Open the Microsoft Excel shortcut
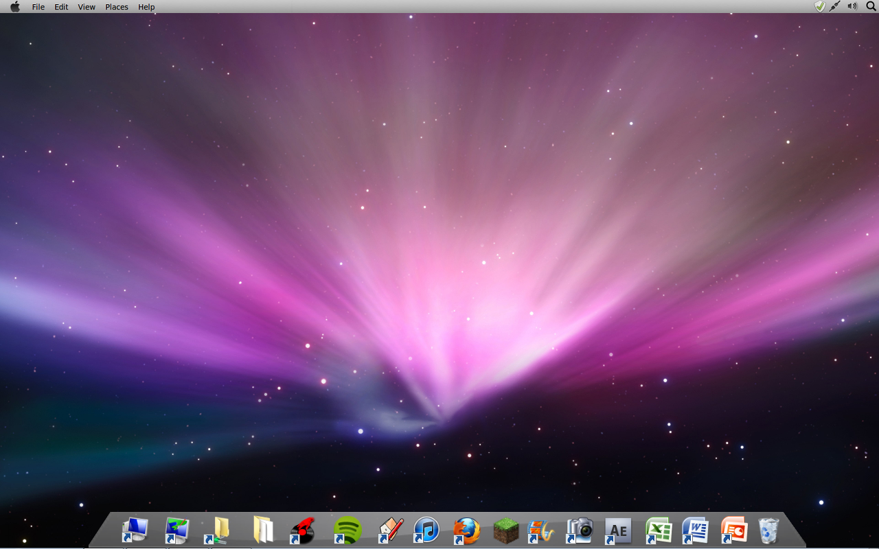The height and width of the screenshot is (549, 879). coord(657,528)
